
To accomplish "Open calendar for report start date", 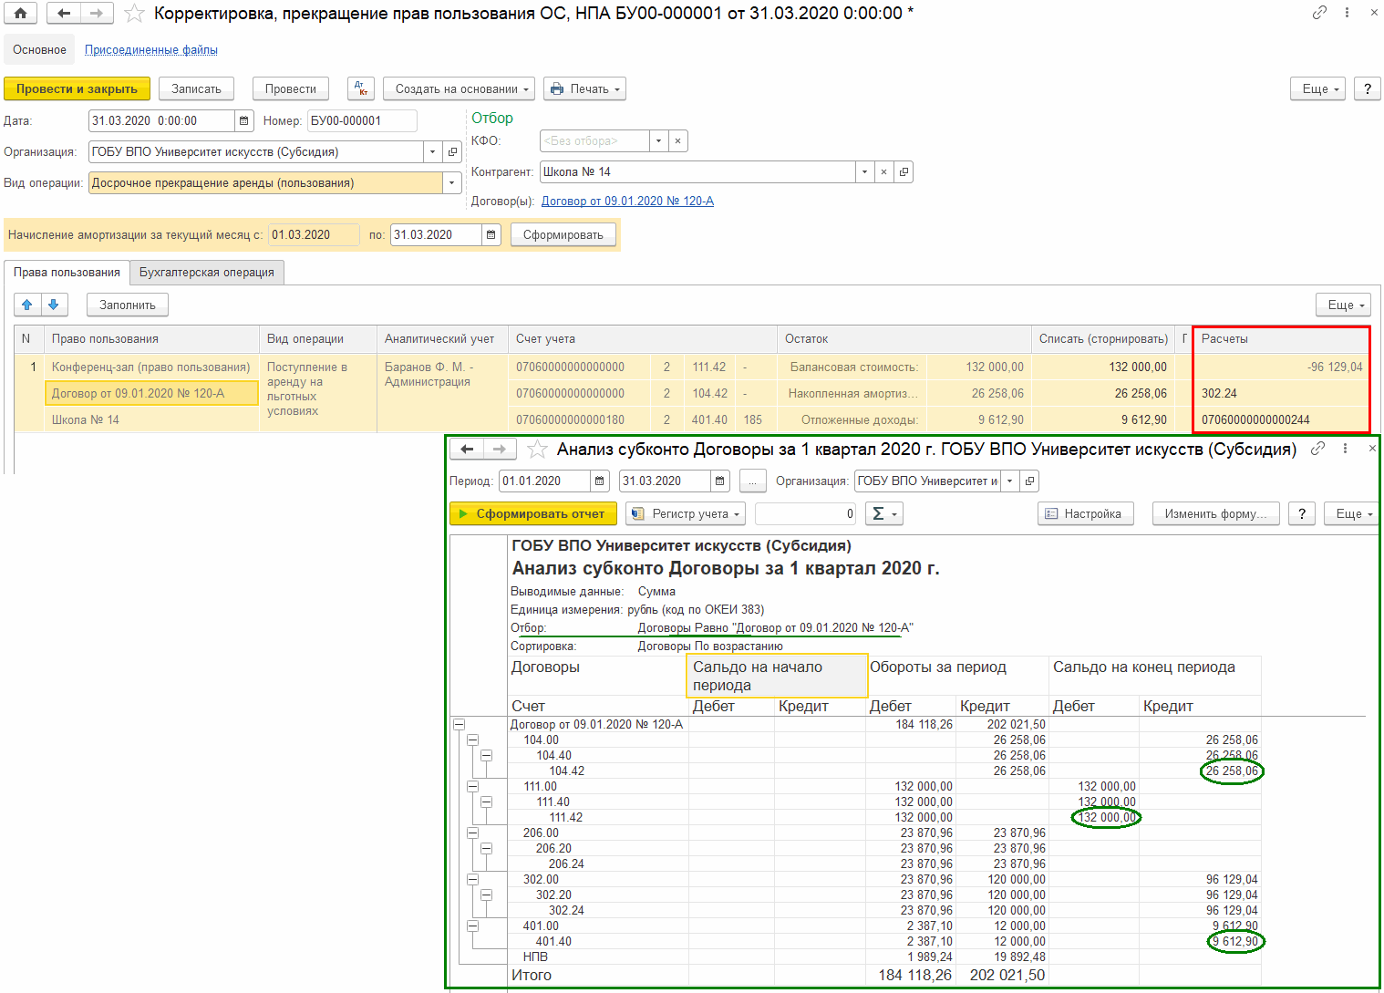I will 600,481.
